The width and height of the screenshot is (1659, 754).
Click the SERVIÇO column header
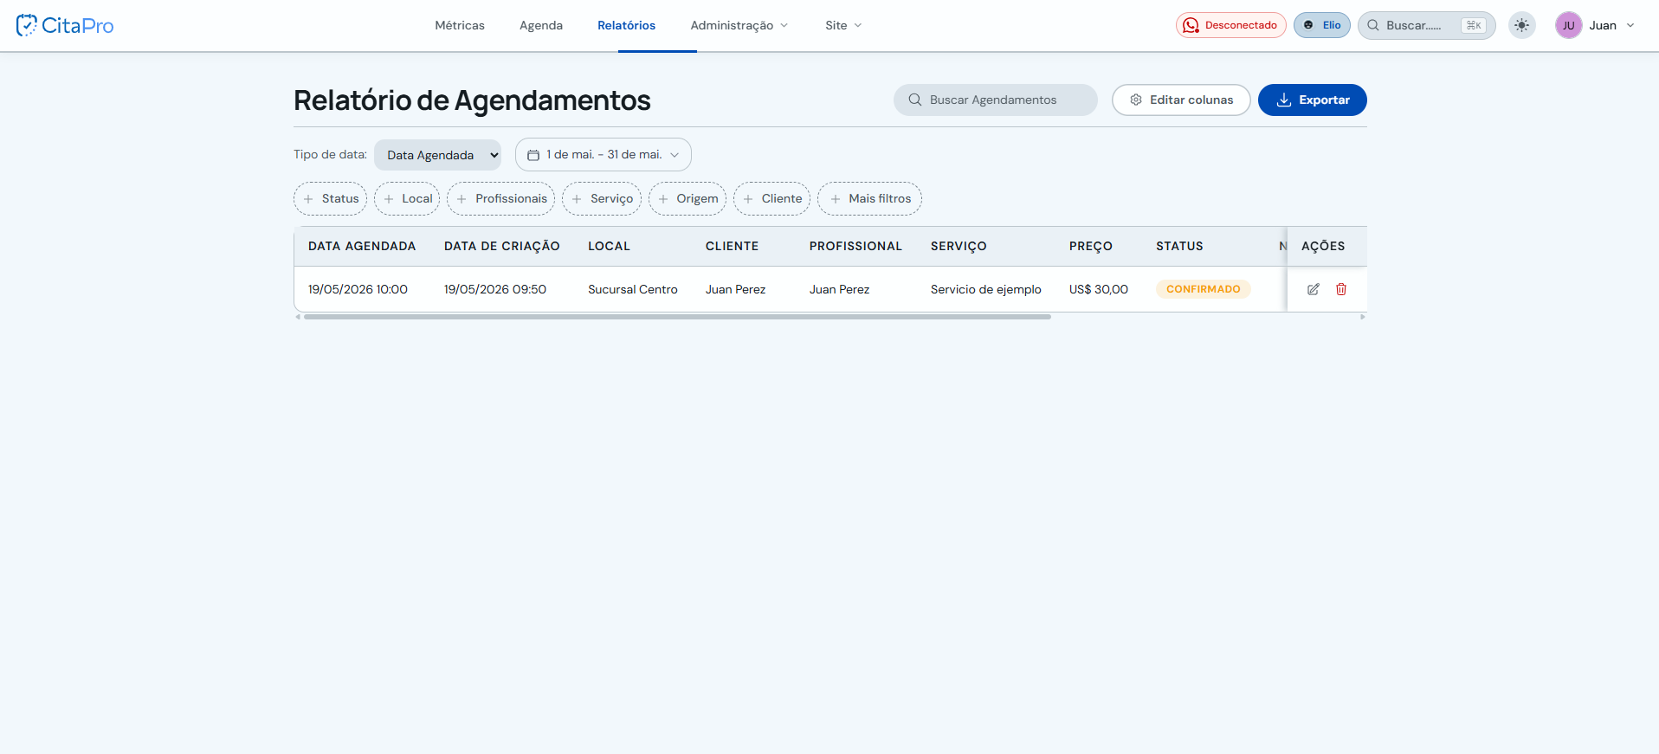click(959, 246)
